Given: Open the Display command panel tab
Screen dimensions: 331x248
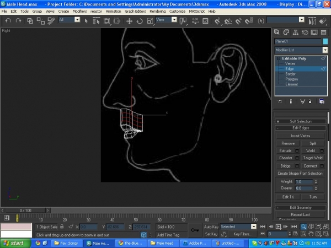Looking at the screenshot, I should pyautogui.click(x=314, y=32).
